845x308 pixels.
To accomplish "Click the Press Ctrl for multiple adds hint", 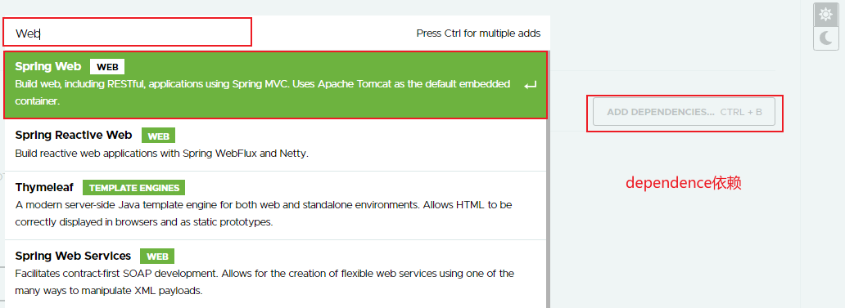I will (478, 33).
